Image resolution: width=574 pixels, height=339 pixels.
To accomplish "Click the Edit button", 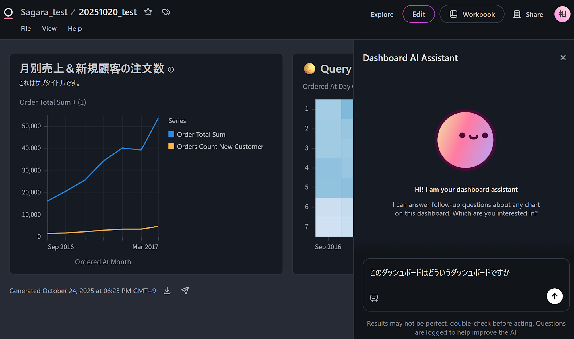I will click(x=418, y=14).
